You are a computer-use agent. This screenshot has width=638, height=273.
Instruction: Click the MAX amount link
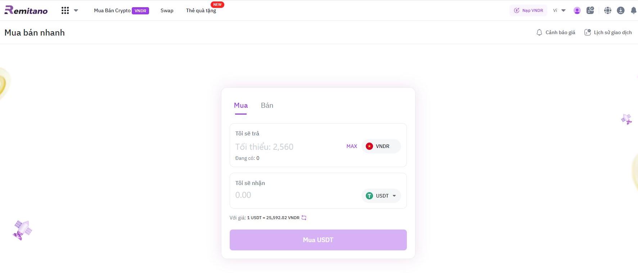352,146
